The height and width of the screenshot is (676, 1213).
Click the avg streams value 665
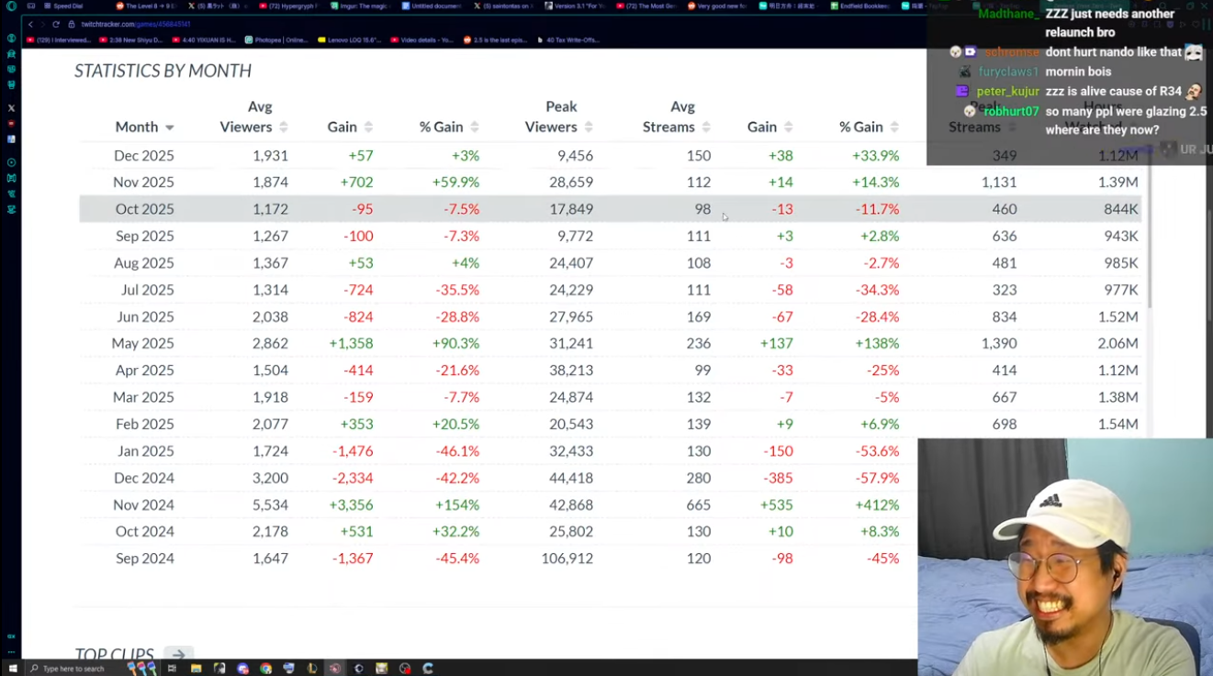click(x=699, y=505)
